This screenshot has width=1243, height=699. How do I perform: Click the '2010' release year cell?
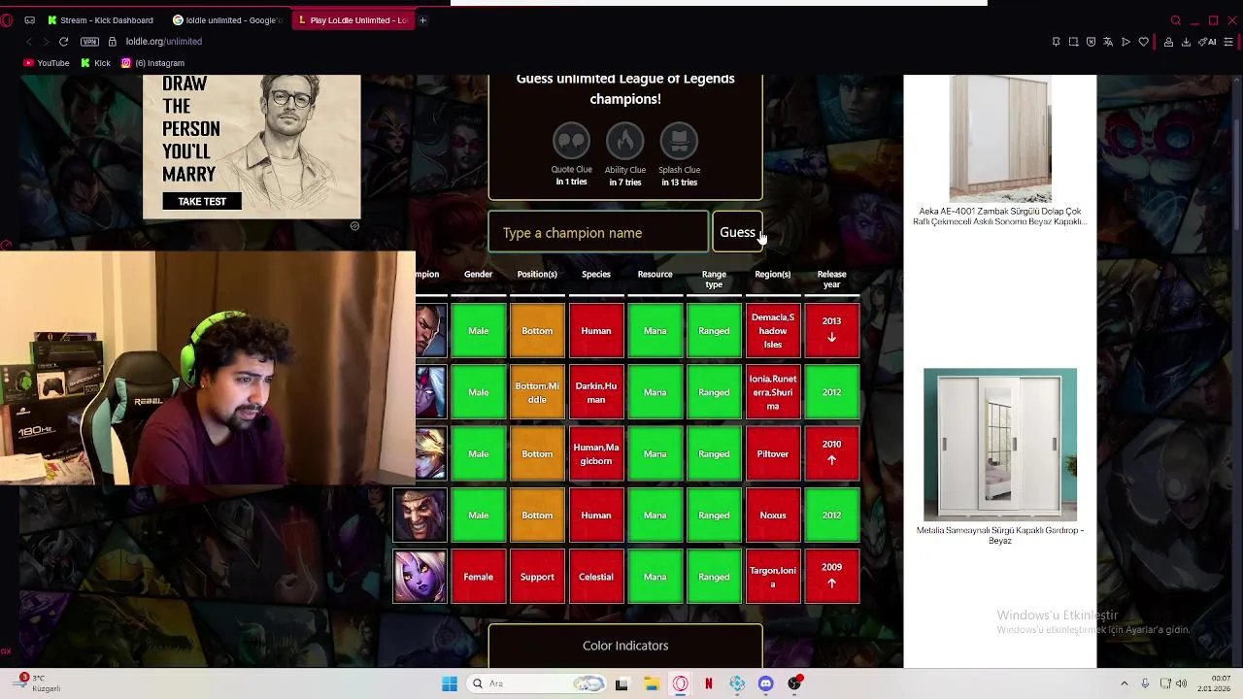(832, 453)
